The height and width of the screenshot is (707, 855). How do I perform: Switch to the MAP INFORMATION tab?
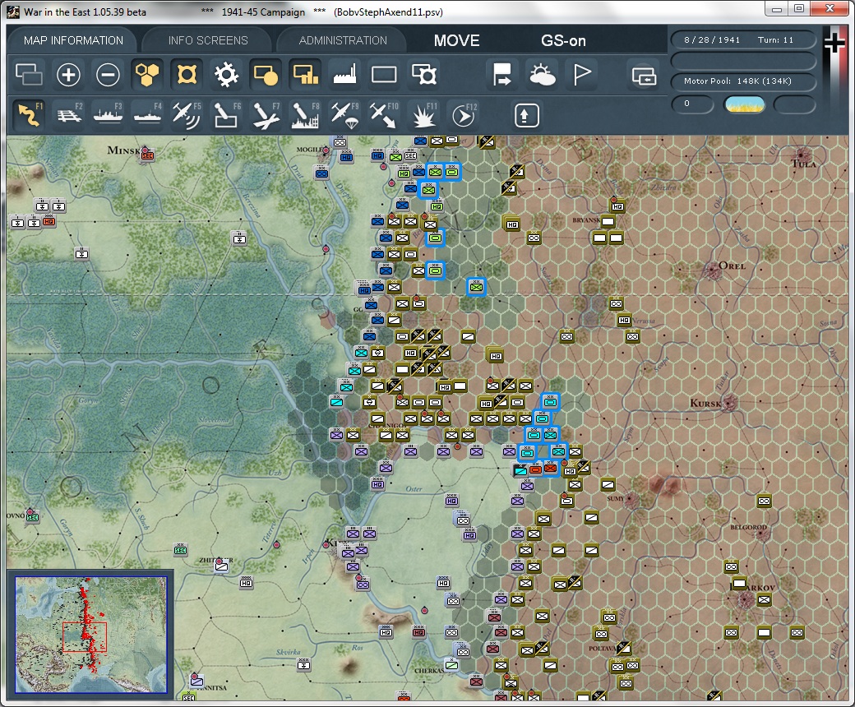tap(73, 40)
